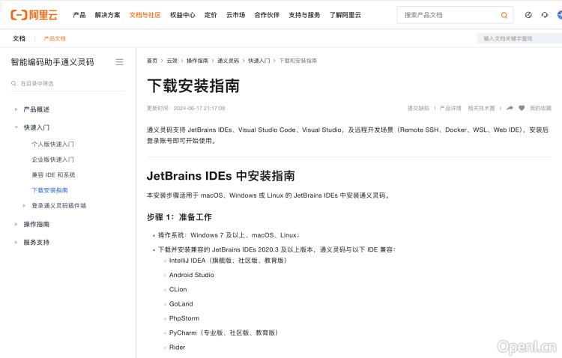Click the 文档 tab label
Screen dimensions: 562x358
coord(19,38)
